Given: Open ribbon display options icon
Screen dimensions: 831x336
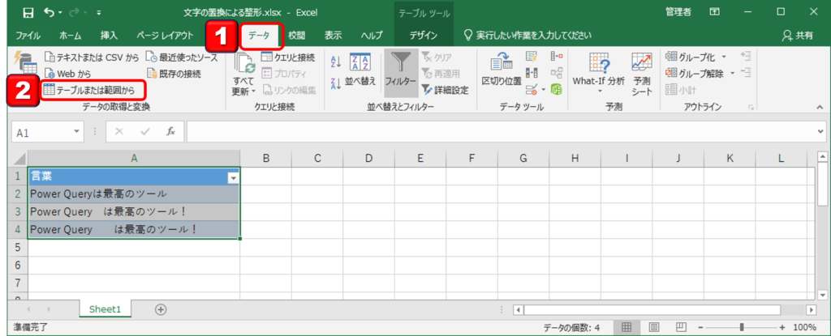Looking at the screenshot, I should click(714, 12).
